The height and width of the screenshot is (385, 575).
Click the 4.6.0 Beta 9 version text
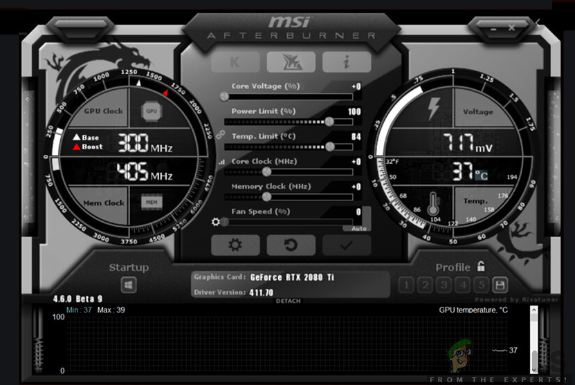pos(77,299)
